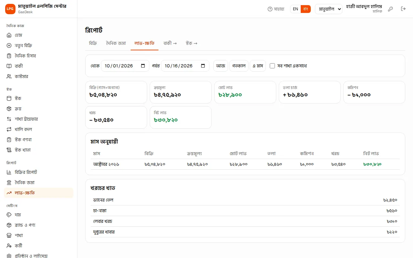Open the calendar picker for the পর্যন্ত date
Screen dimensions: 413x258
pyautogui.click(x=203, y=66)
